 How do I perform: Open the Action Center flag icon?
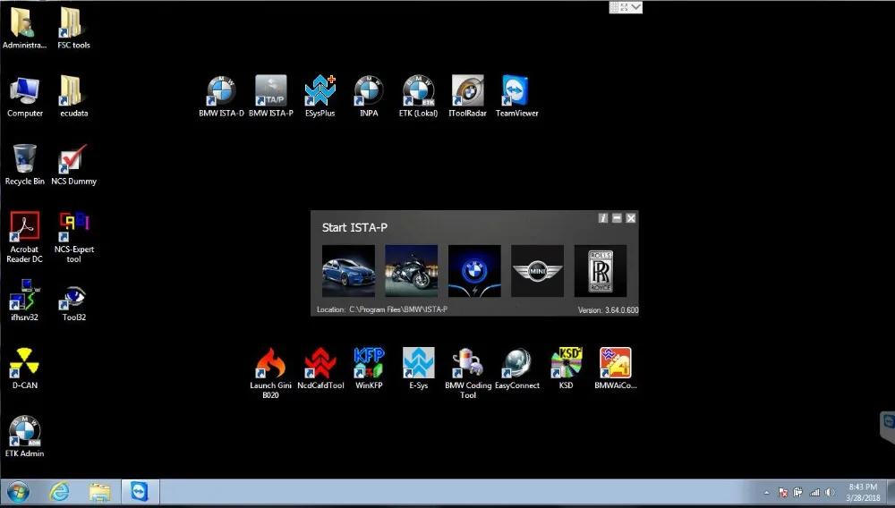click(x=783, y=493)
